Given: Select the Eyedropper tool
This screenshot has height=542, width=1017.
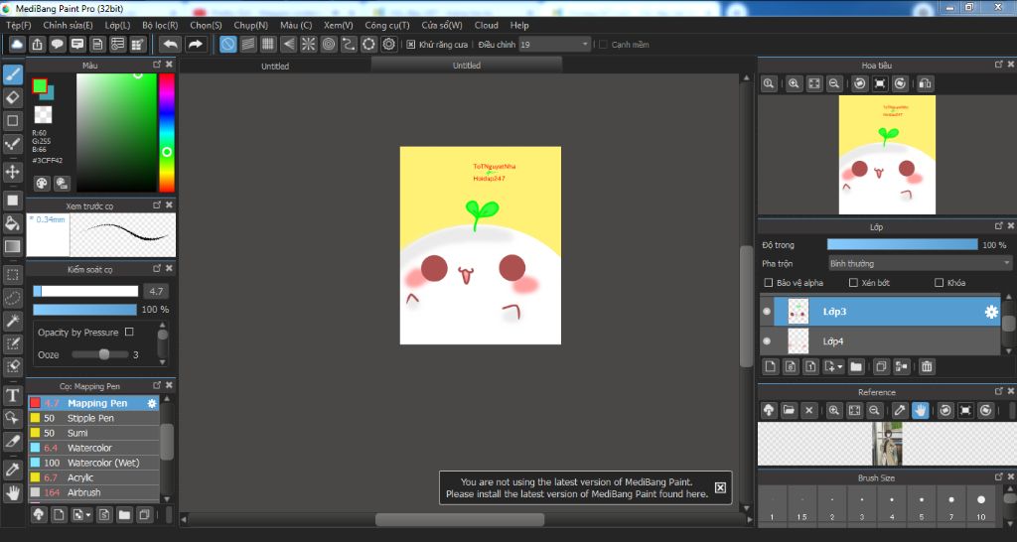Looking at the screenshot, I should coord(12,470).
